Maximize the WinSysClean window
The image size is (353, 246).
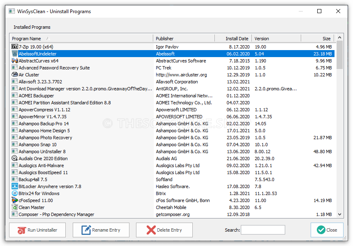(319, 11)
